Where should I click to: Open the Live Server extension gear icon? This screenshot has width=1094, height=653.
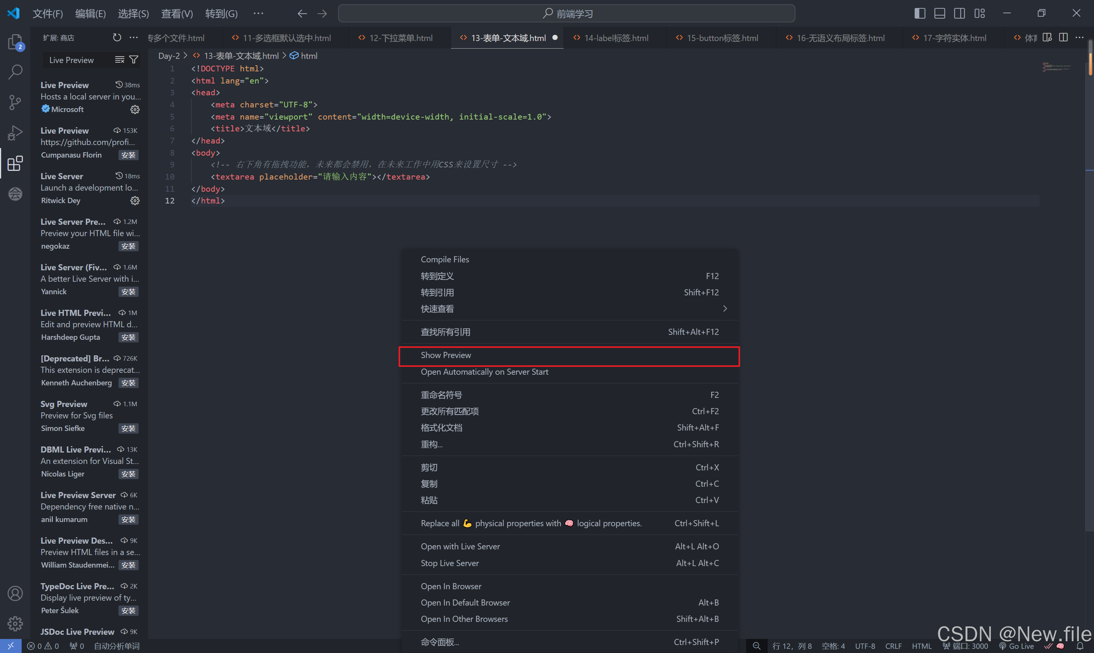coord(135,201)
